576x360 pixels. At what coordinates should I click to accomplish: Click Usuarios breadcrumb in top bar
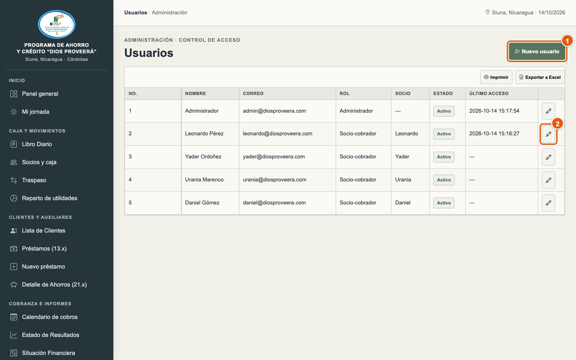click(136, 13)
